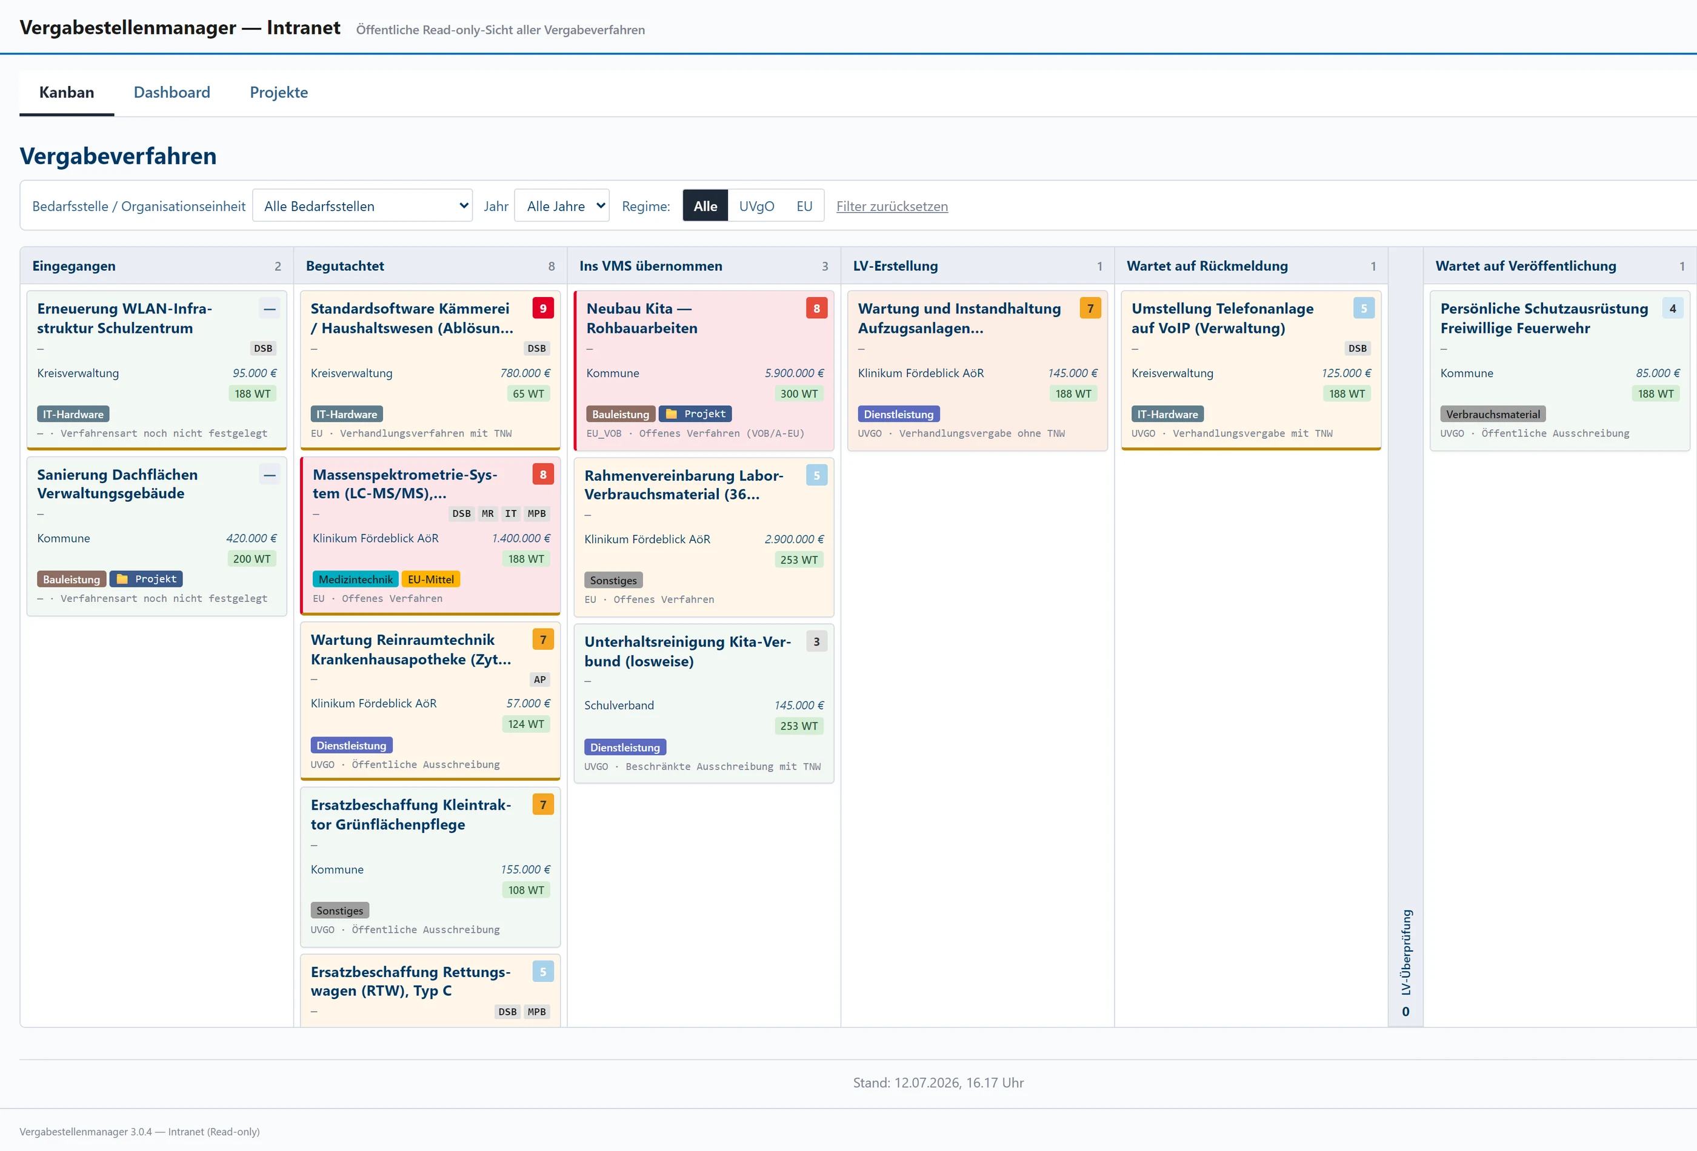The height and width of the screenshot is (1151, 1697).
Task: Click Projekt folder tag on Sanierung Dachflächen card
Action: 146,579
